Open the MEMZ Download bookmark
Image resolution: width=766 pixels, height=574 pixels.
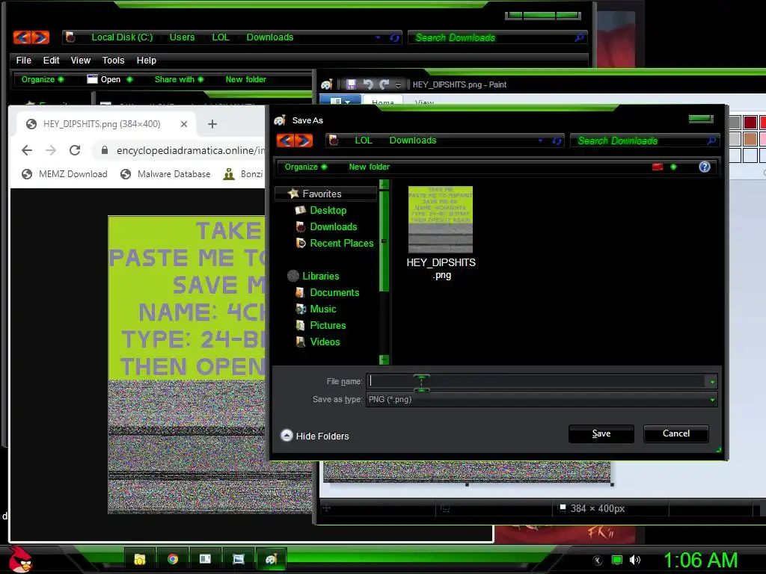click(64, 174)
